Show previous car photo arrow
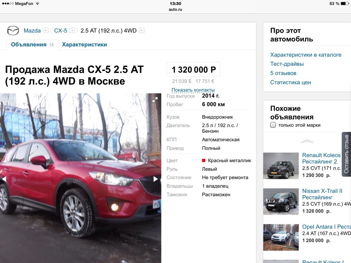This screenshot has width=351, height=263. point(4,179)
